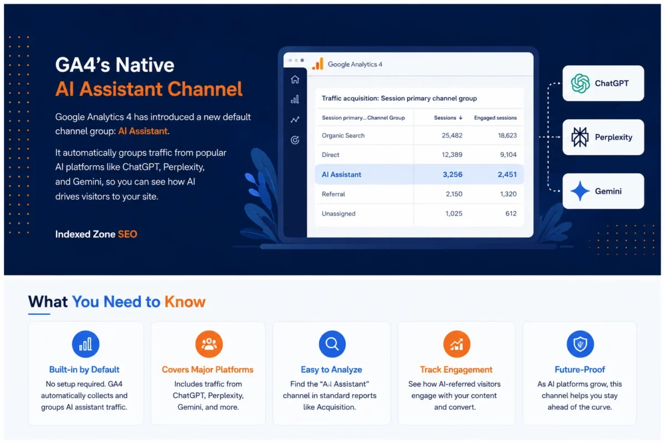Image resolution: width=665 pixels, height=444 pixels.
Task: Click the 3,256 AI Assistant sessions value
Action: point(453,175)
